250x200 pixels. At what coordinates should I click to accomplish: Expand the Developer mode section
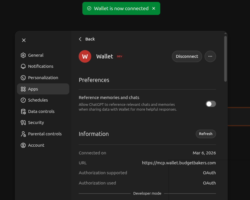point(147,193)
